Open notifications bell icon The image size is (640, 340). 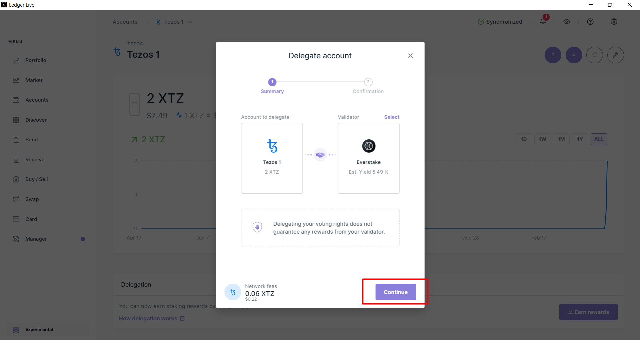click(543, 22)
